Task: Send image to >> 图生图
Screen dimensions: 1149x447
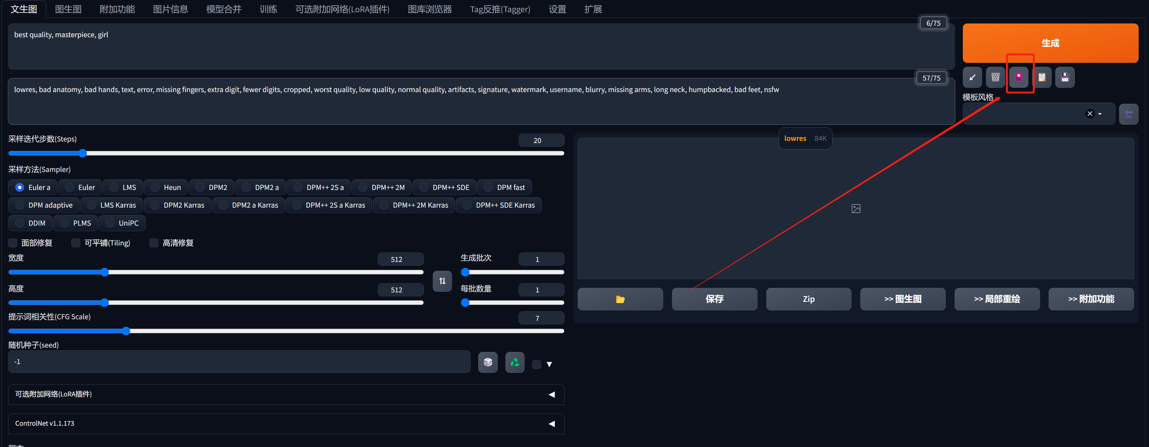Action: pyautogui.click(x=903, y=299)
